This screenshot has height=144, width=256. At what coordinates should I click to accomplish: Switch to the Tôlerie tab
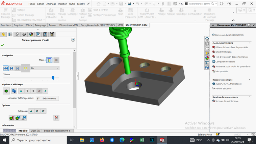(29, 25)
